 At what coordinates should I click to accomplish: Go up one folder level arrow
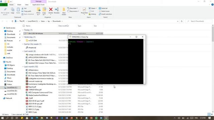12,21
